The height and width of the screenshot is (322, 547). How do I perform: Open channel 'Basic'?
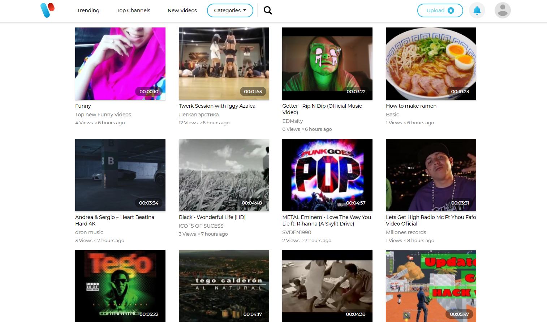(392, 115)
